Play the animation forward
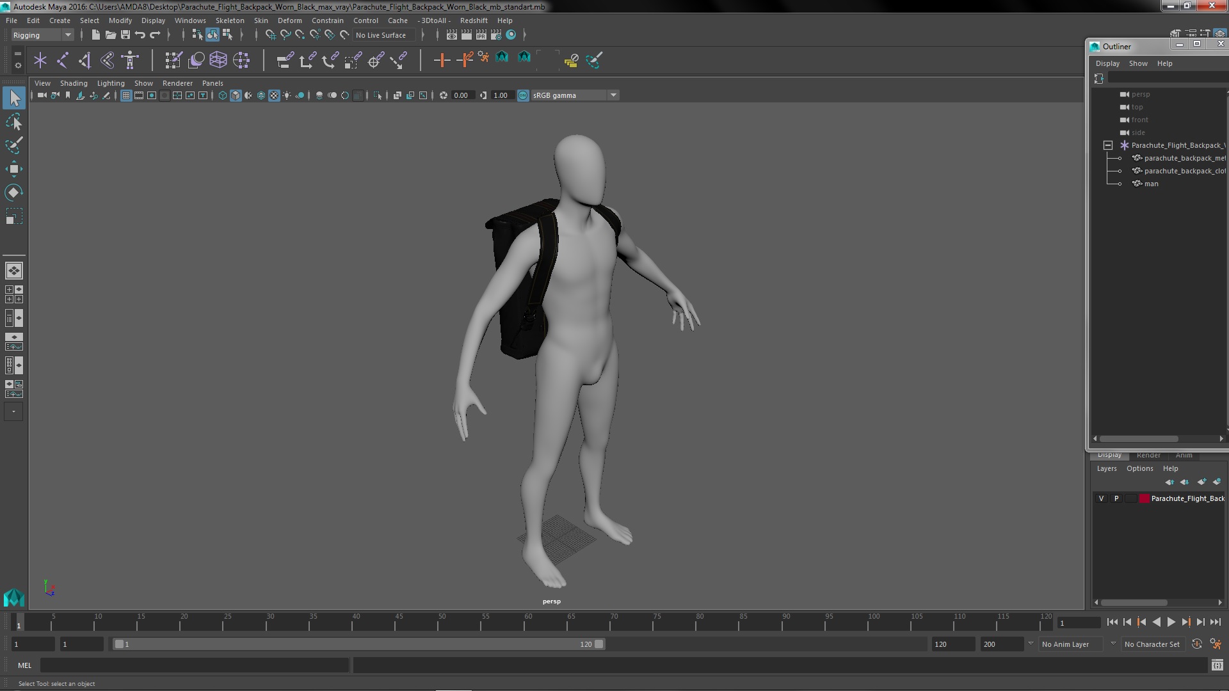 pos(1171,622)
